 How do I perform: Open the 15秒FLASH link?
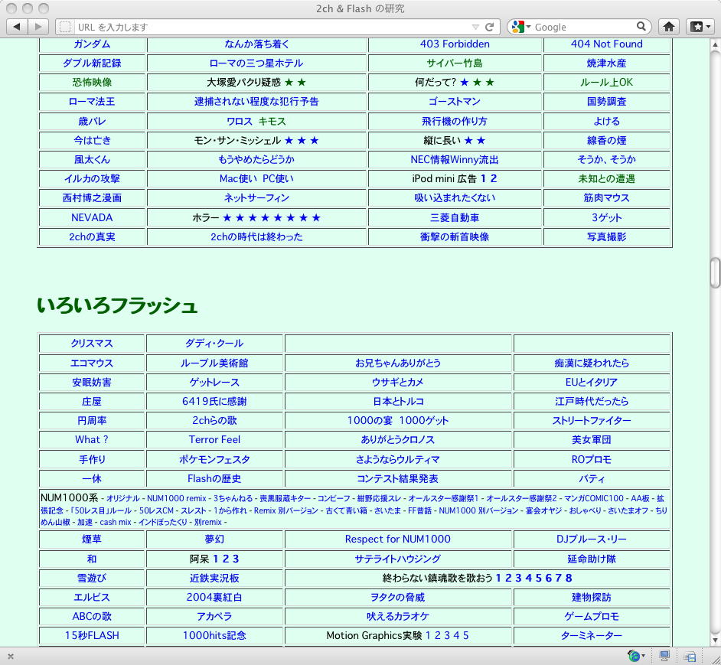tap(92, 636)
